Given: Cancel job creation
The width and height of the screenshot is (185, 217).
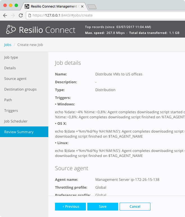Looking at the screenshot, I should 135,207.
